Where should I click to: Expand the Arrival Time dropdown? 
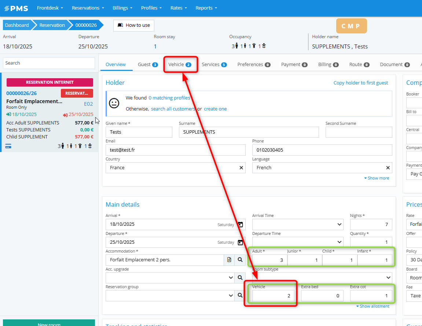tap(298, 224)
